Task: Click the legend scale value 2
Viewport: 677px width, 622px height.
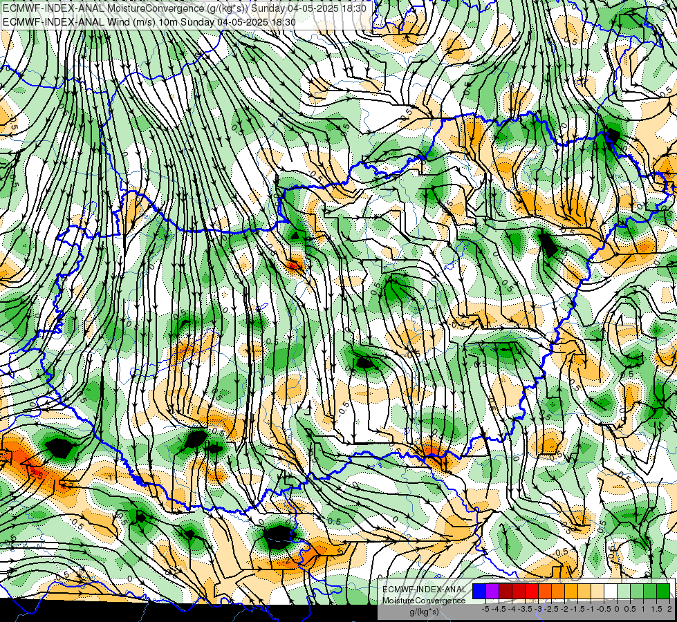Action: 669,609
